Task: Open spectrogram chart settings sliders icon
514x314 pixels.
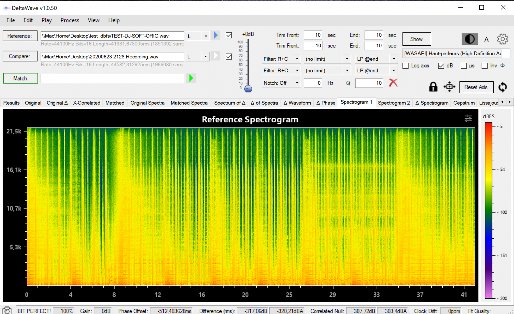Action: [x=468, y=118]
